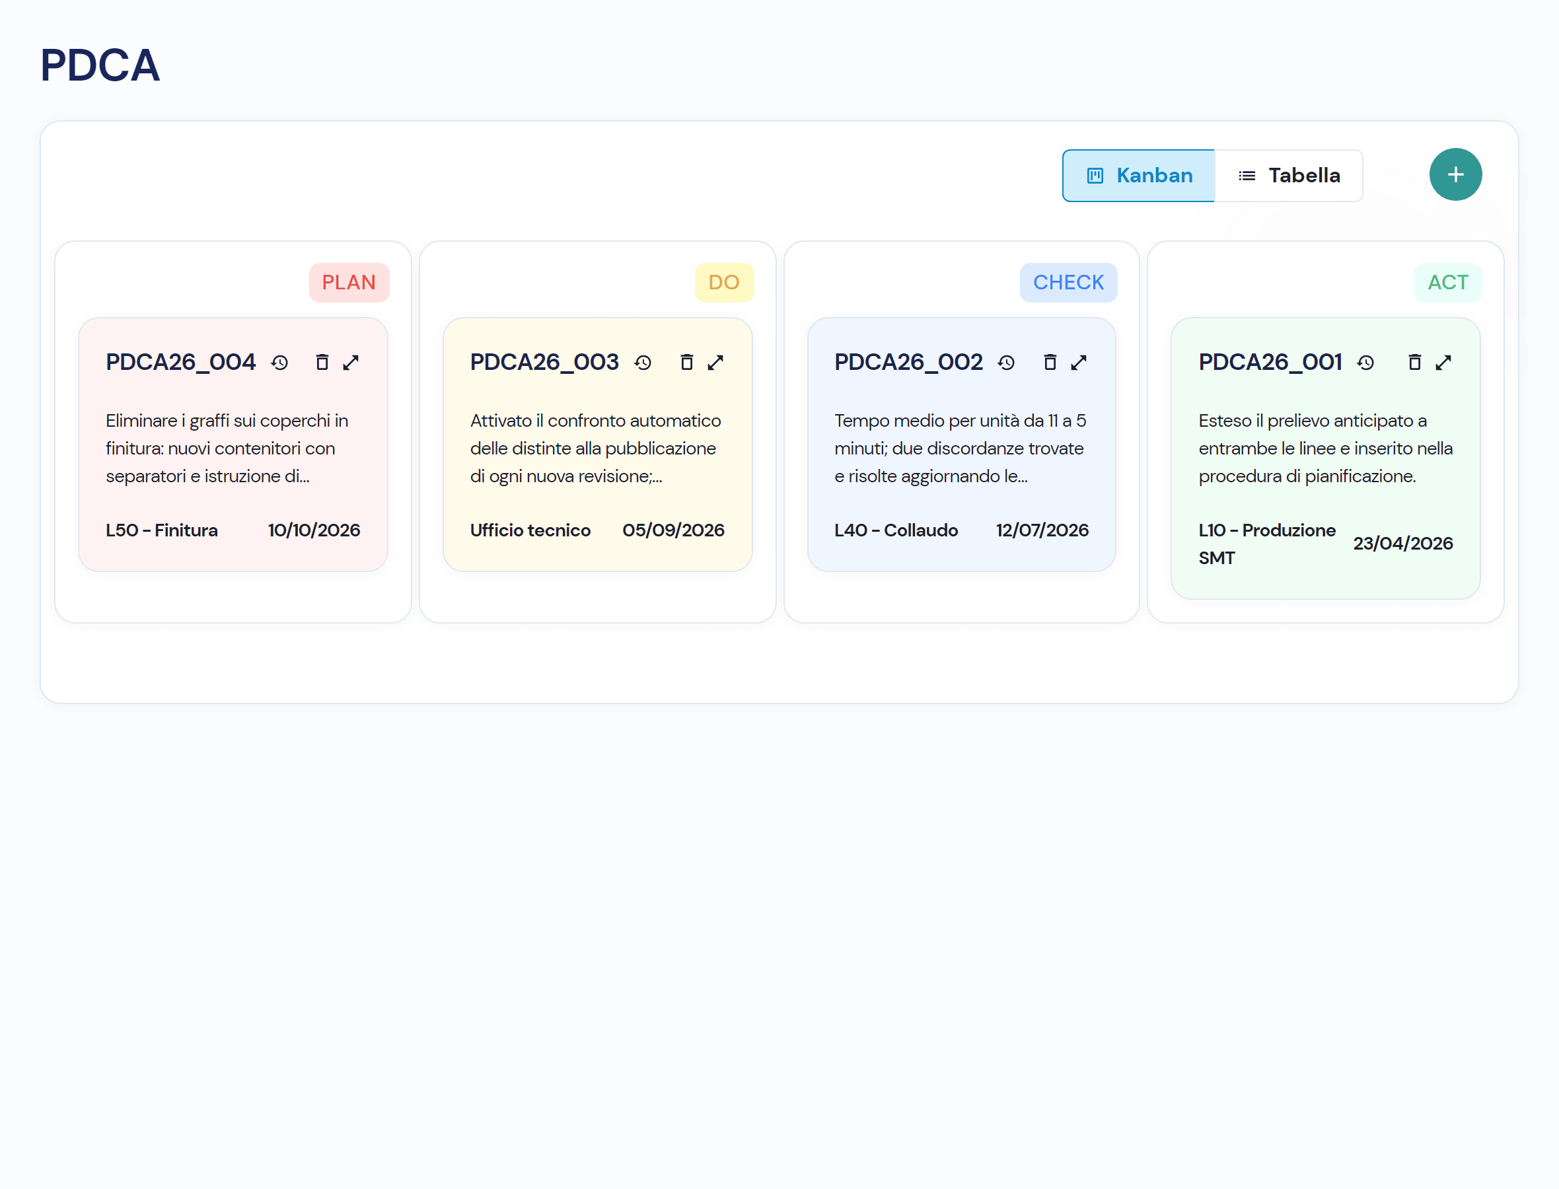Open history of PDCA26_003

click(x=643, y=363)
